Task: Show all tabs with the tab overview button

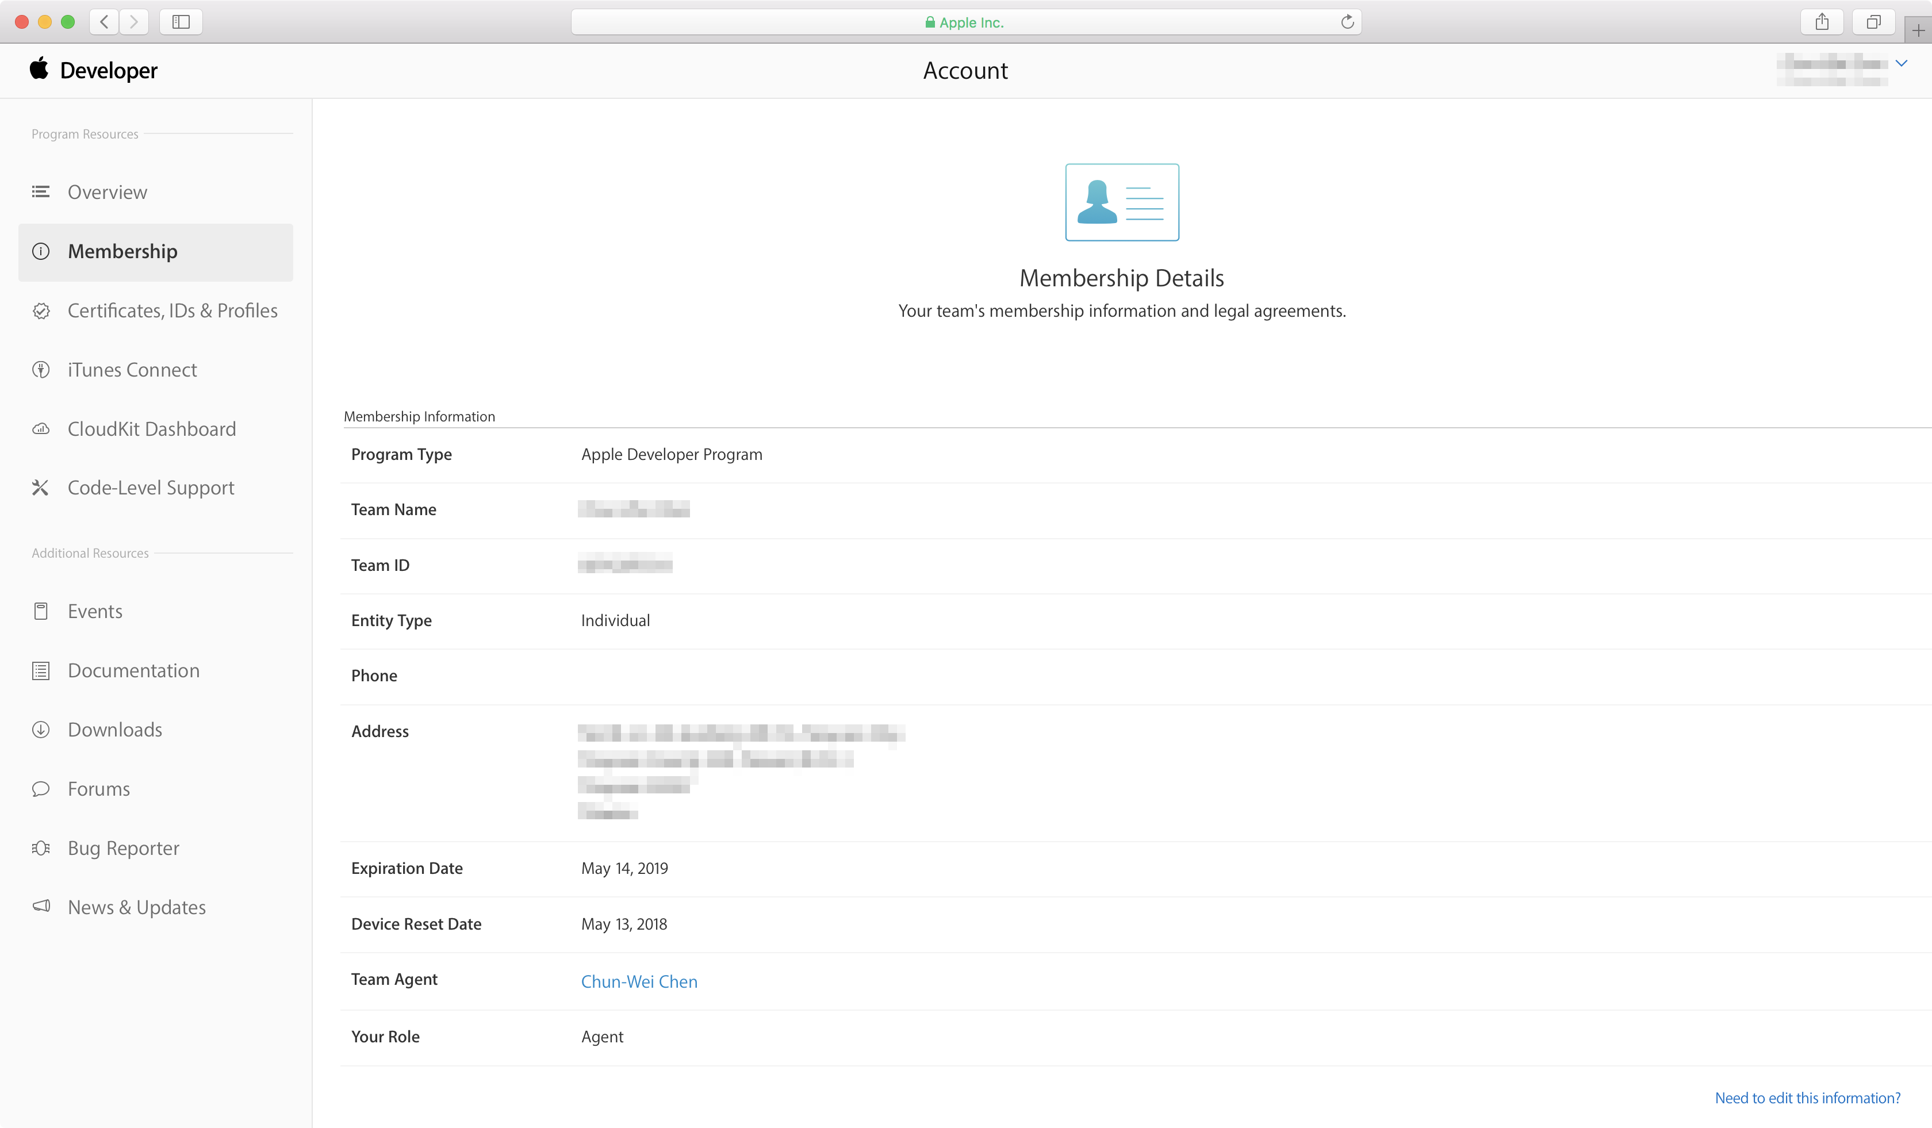Action: (1873, 22)
